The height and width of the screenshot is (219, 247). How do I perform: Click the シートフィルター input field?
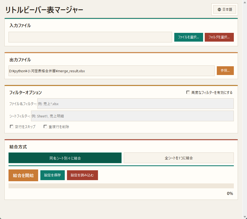coord(132,116)
